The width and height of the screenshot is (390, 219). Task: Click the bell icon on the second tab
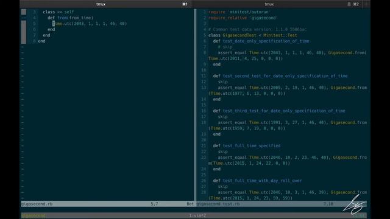pos(349,4)
